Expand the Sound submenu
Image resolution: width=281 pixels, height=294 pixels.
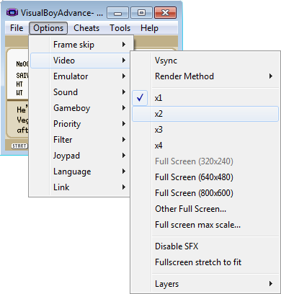click(x=81, y=92)
